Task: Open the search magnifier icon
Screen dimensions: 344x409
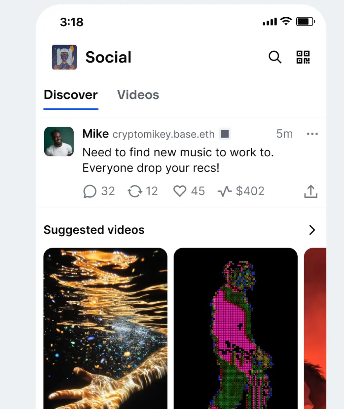Action: (x=275, y=57)
